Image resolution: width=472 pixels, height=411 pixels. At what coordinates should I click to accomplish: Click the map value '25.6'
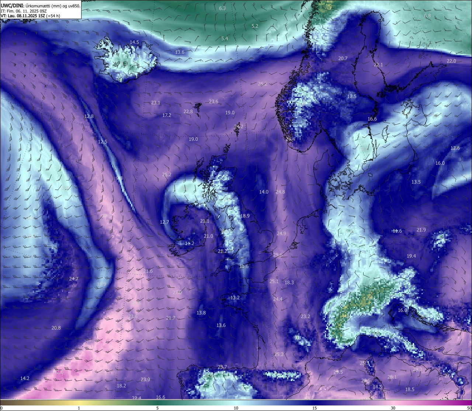(x=278, y=255)
